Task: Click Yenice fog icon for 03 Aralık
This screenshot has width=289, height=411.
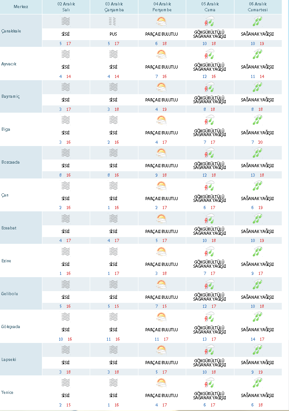Action: (114, 383)
